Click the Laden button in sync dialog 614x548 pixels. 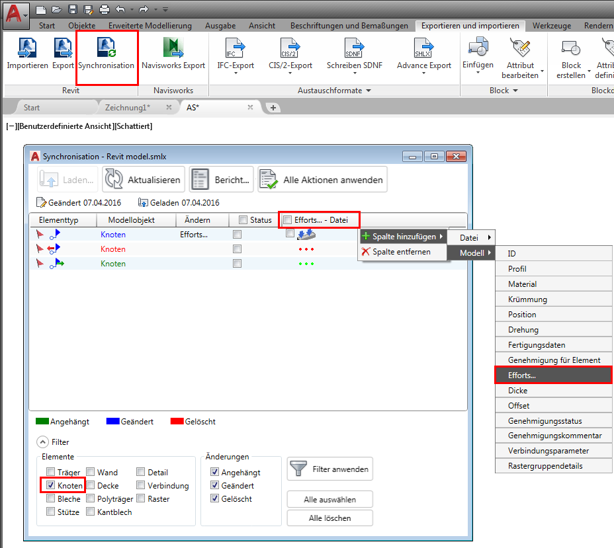tap(67, 180)
